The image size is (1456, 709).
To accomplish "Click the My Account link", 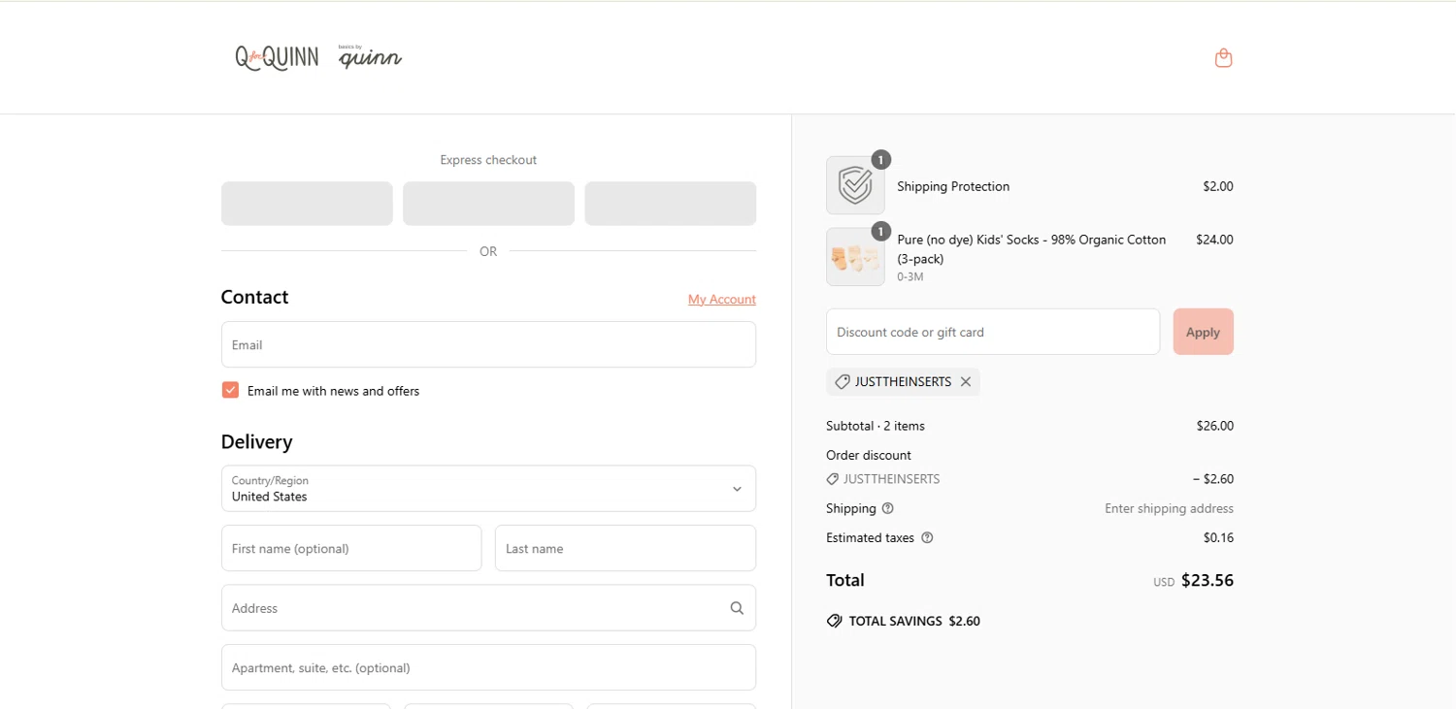I will click(722, 300).
